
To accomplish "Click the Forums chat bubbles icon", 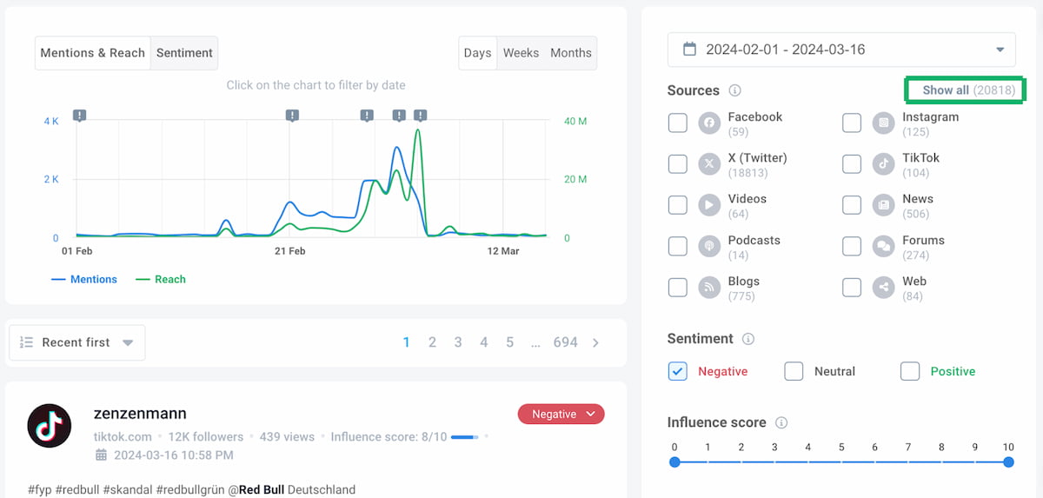I will [x=884, y=247].
